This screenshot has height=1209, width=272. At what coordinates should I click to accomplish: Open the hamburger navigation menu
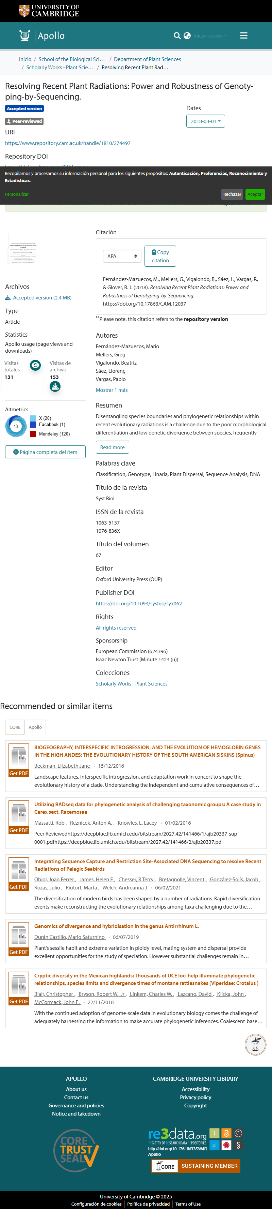point(243,36)
